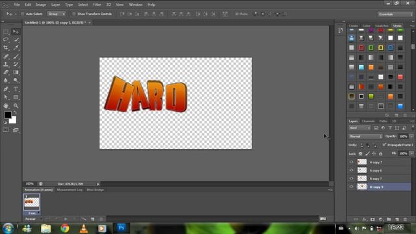
Task: Select the Brush tool
Action: pyautogui.click(x=16, y=57)
